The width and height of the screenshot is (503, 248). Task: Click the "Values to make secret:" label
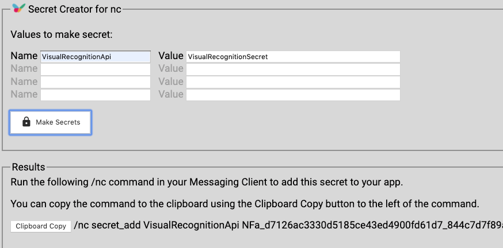pyautogui.click(x=61, y=34)
